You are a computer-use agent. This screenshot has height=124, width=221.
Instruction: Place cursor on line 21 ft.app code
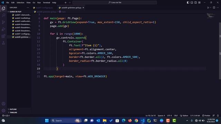coord(75,76)
